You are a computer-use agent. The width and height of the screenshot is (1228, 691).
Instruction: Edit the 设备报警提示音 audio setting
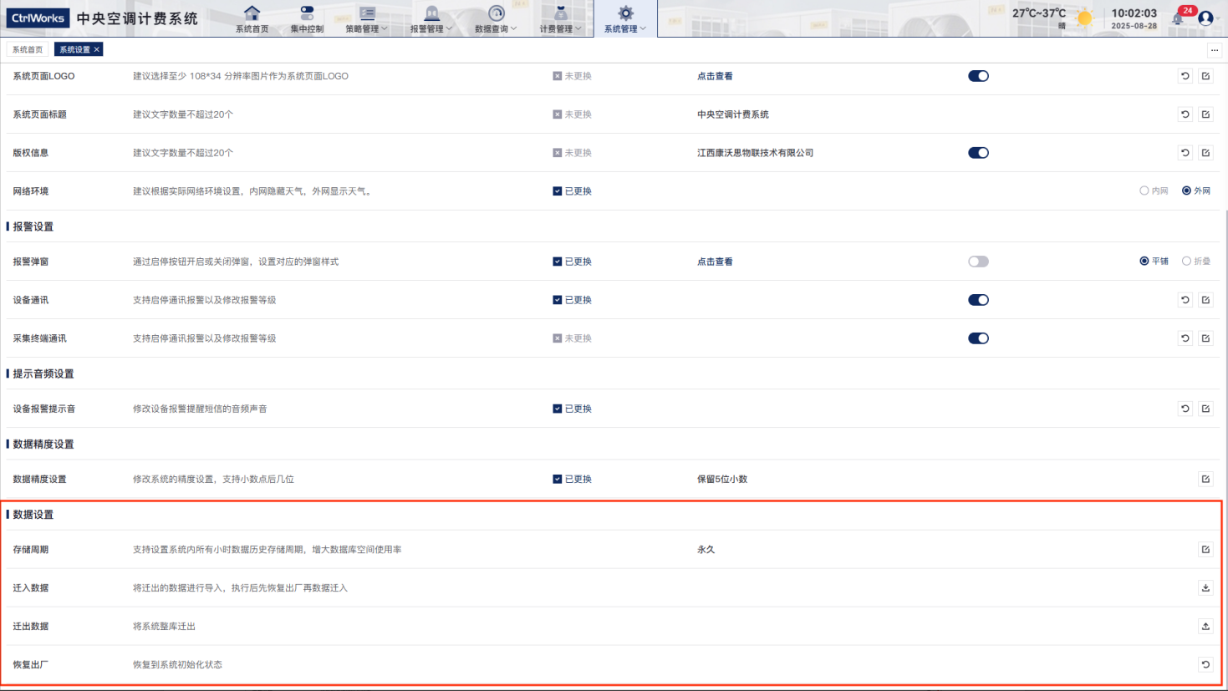(1205, 409)
